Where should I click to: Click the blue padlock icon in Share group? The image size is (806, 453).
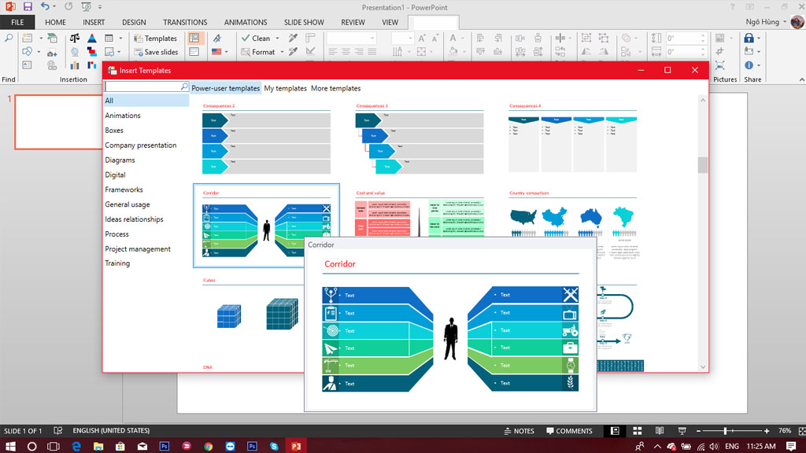pos(749,38)
